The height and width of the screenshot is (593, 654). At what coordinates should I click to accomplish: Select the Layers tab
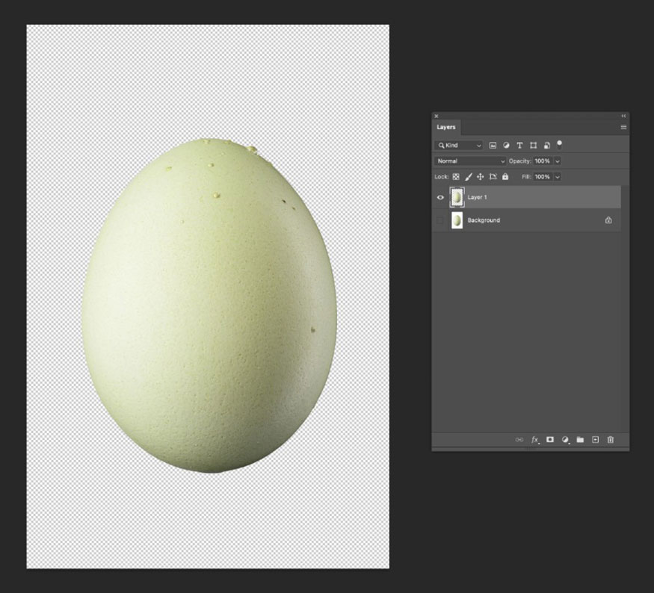446,127
